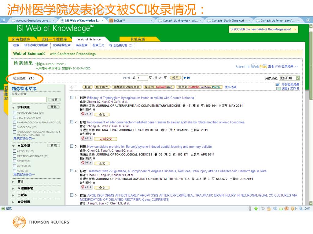The width and height of the screenshot is (313, 234).
Task: Click the grey figure icon in status bar
Action: point(250,208)
